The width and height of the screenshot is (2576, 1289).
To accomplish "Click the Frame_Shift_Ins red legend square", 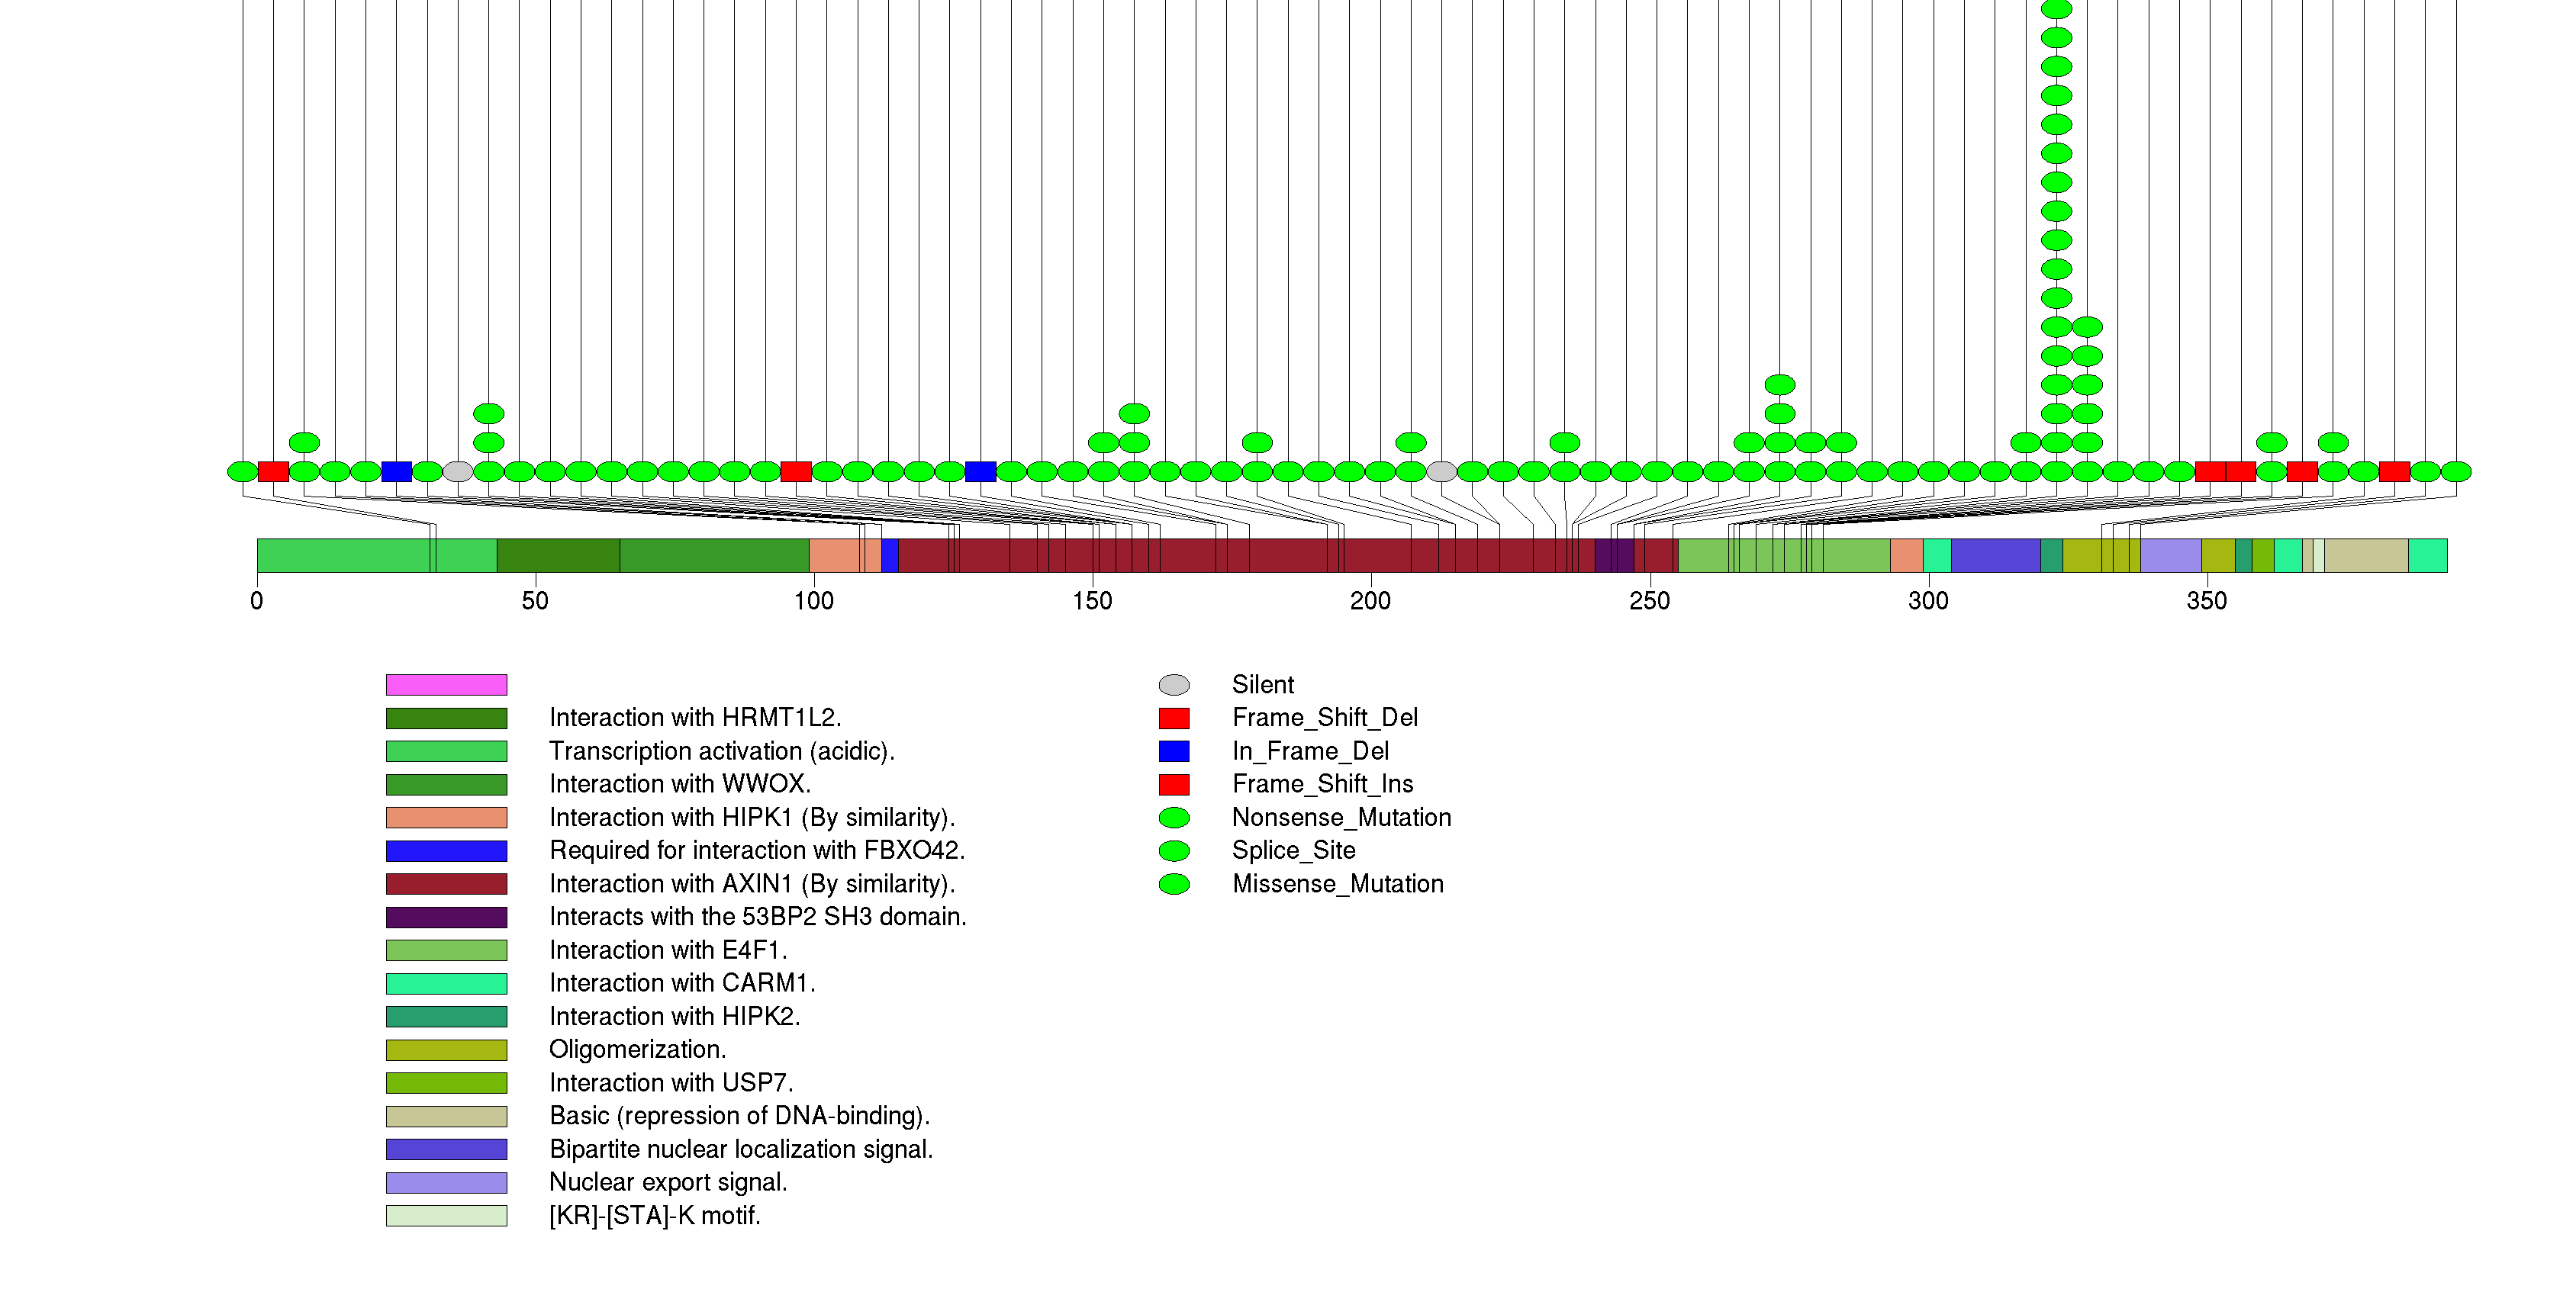I will 1173,784.
